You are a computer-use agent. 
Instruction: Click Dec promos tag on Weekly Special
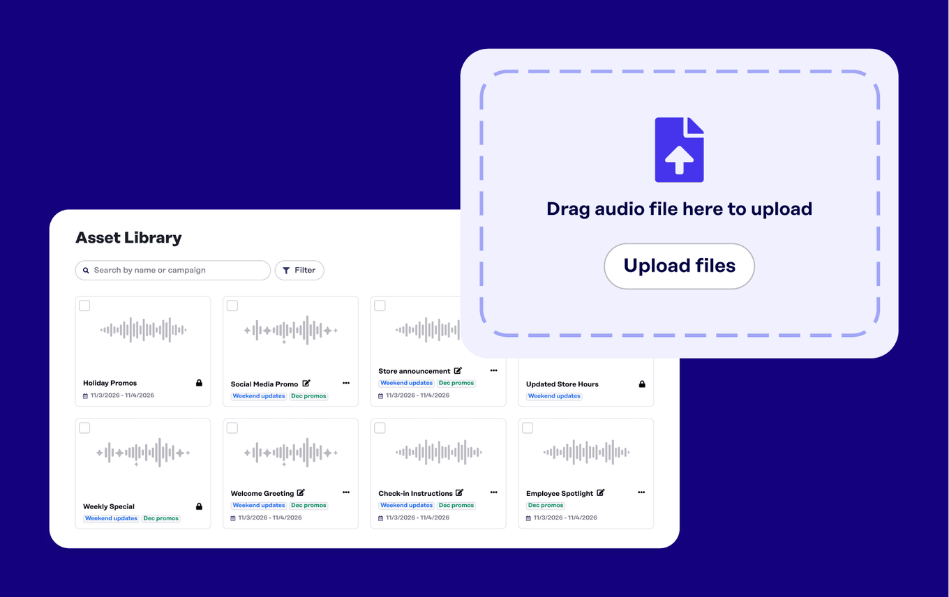click(160, 518)
